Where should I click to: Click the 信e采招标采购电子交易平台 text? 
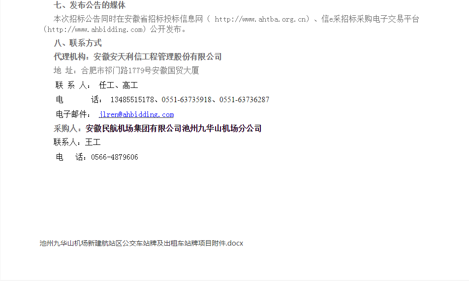(x=370, y=19)
